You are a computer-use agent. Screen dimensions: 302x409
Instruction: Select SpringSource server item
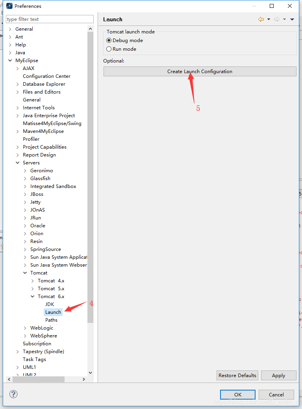45,249
